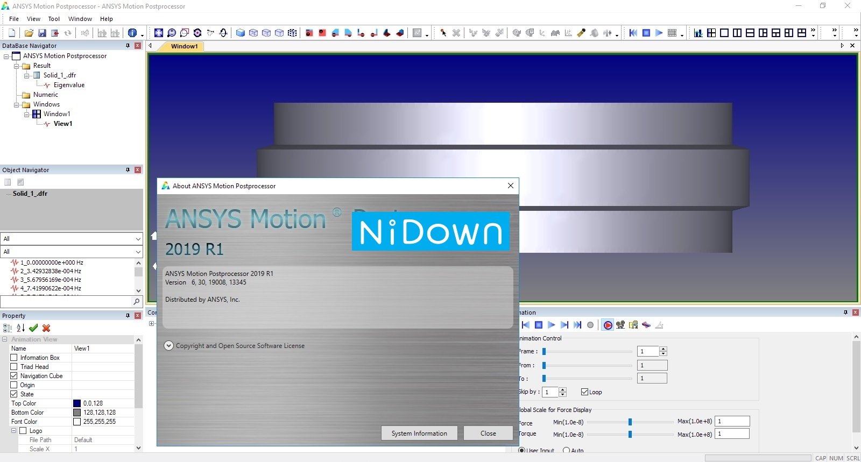
Task: Click the Force scale slider handle
Action: tap(630, 422)
